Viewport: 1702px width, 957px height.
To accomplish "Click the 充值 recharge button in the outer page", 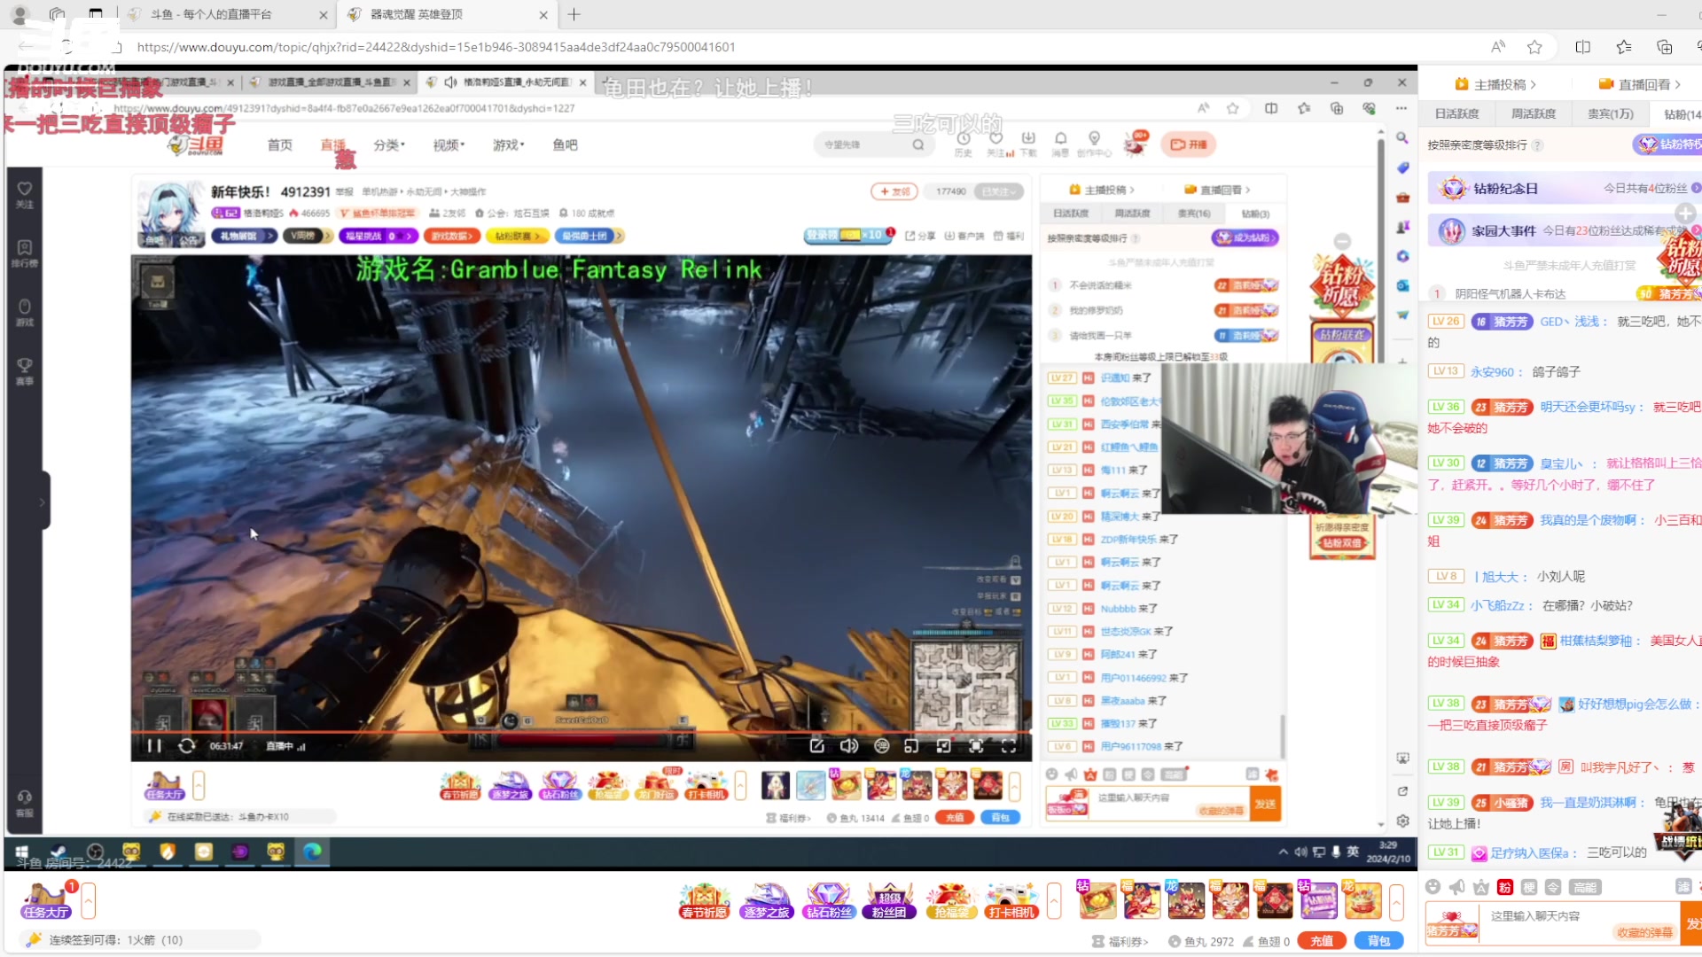I will tap(1321, 941).
